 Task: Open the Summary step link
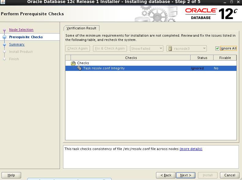[x=17, y=44]
